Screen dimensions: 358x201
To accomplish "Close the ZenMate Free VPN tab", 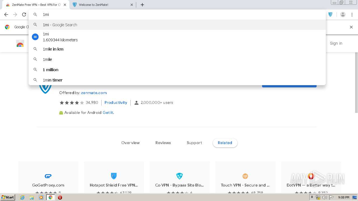I will (65, 5).
